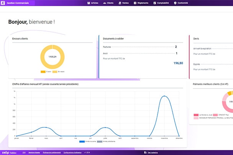Click the février data point on the chart

point(31,132)
